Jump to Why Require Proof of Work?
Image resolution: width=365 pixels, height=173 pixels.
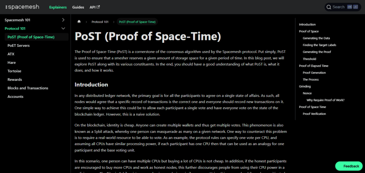click(x=325, y=100)
